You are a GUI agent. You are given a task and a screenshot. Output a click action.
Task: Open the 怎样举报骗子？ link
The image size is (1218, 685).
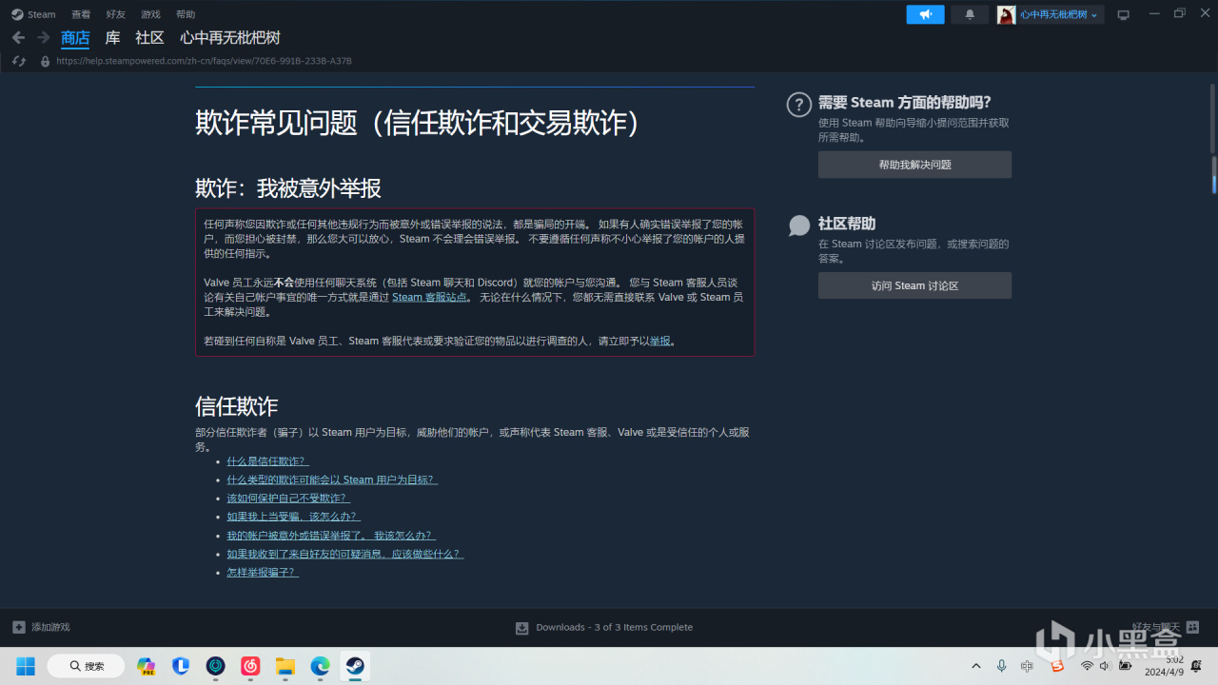[x=263, y=573]
